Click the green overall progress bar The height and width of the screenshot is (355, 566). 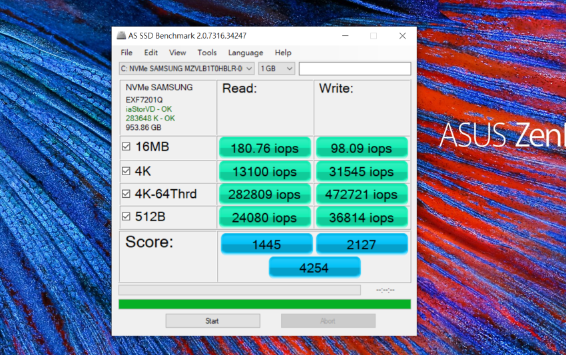(x=264, y=304)
